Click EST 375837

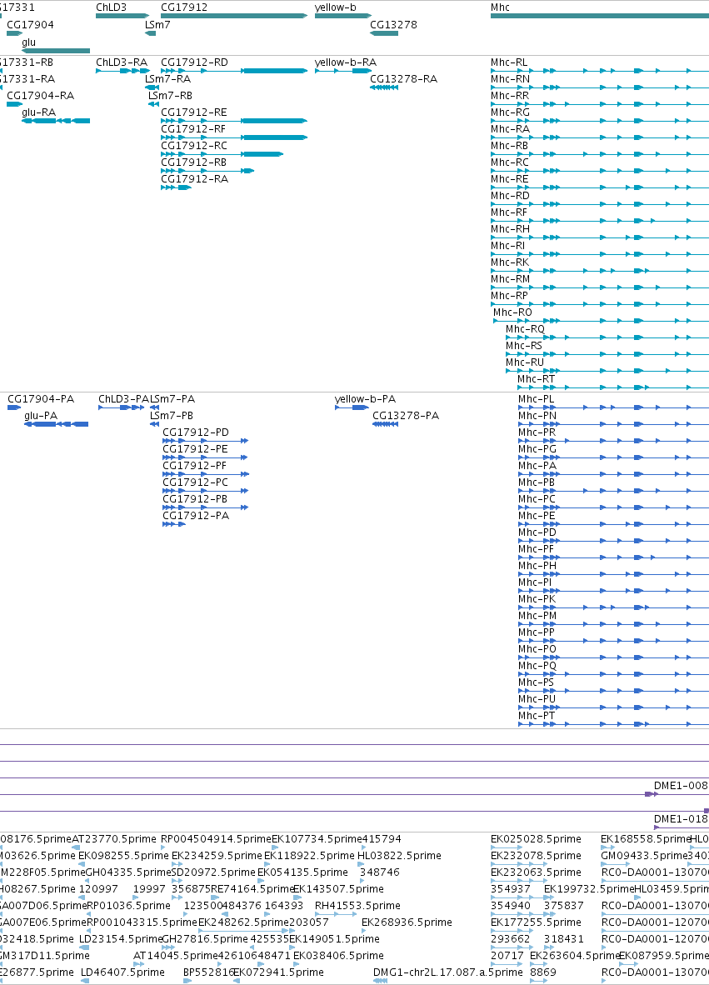pos(564,906)
